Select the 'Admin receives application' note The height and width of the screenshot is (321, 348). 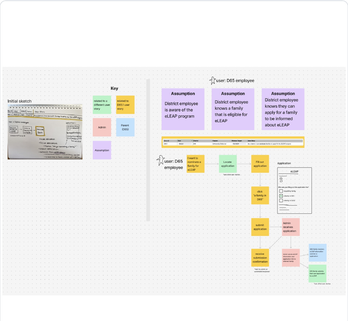[291, 227]
